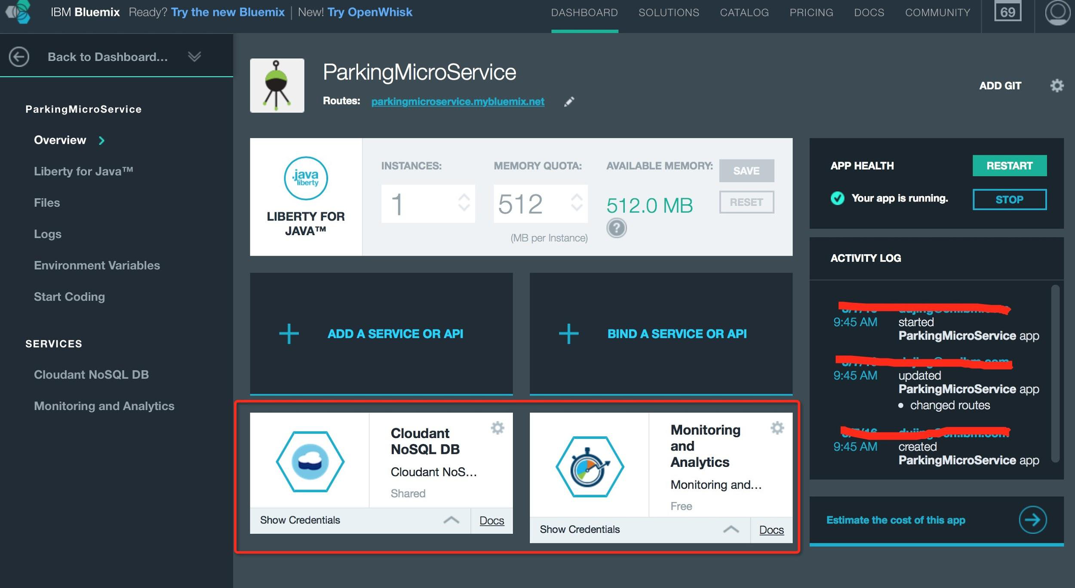Open the DASHBOARD tab

coord(584,12)
